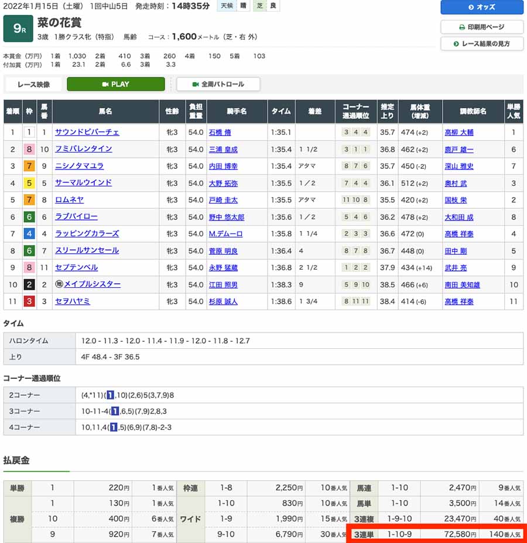Click pink frame 8 badge in フミバレンタイン row
527x543 pixels.
tap(29, 150)
